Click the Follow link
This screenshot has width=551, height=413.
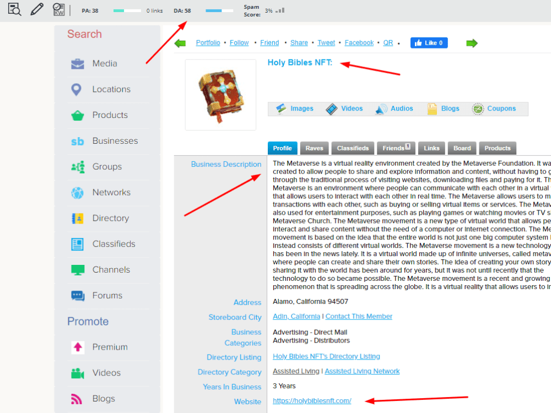coord(239,43)
